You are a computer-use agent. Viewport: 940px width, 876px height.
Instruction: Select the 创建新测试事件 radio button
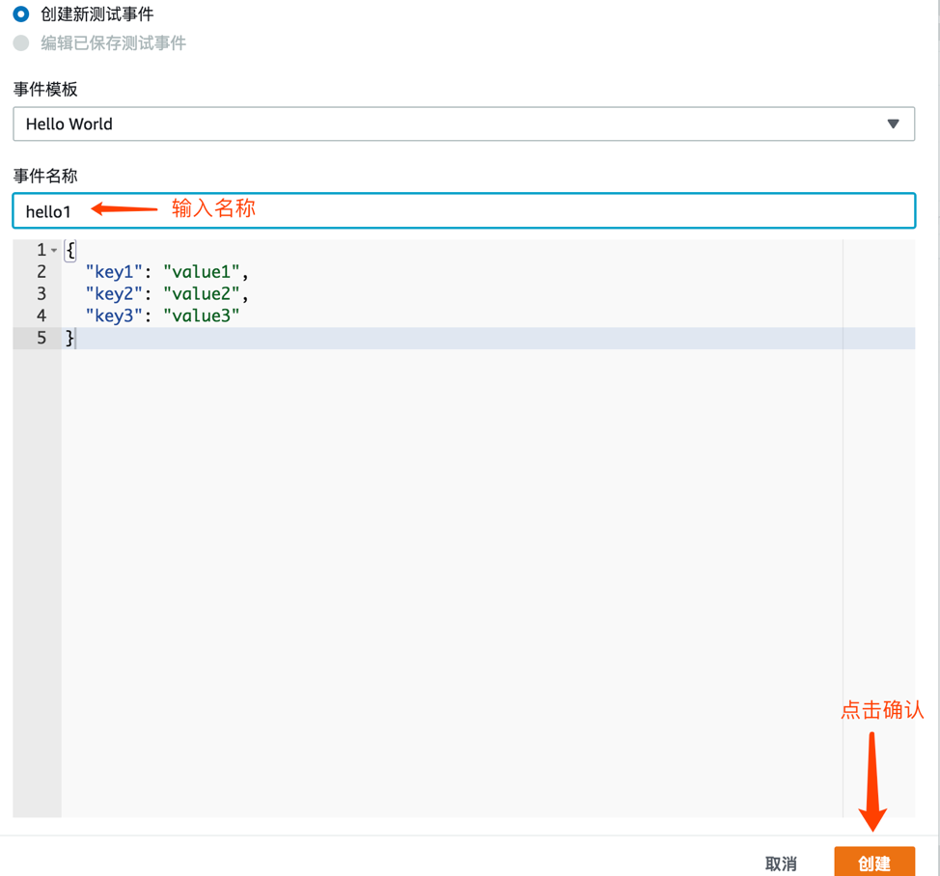[21, 14]
